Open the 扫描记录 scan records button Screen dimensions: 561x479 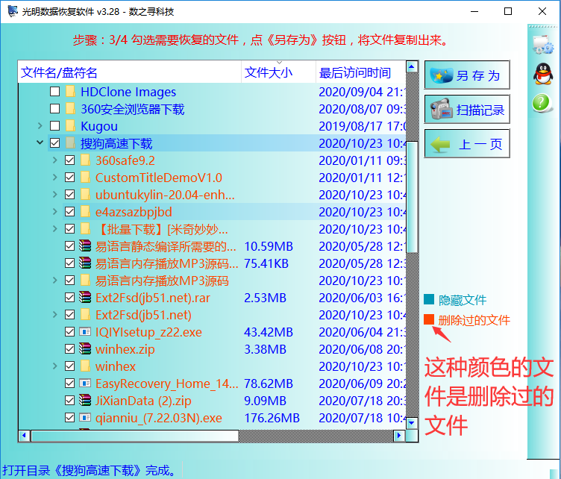[x=467, y=110]
